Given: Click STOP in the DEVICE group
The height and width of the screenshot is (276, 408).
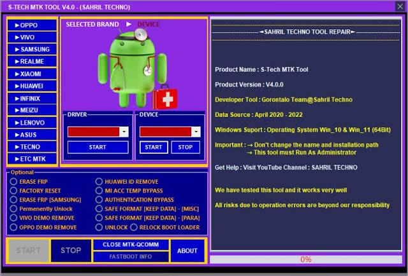Looking at the screenshot, I should (186, 147).
